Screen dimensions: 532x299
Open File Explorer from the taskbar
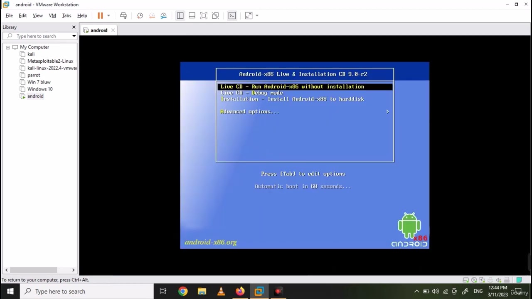click(202, 292)
